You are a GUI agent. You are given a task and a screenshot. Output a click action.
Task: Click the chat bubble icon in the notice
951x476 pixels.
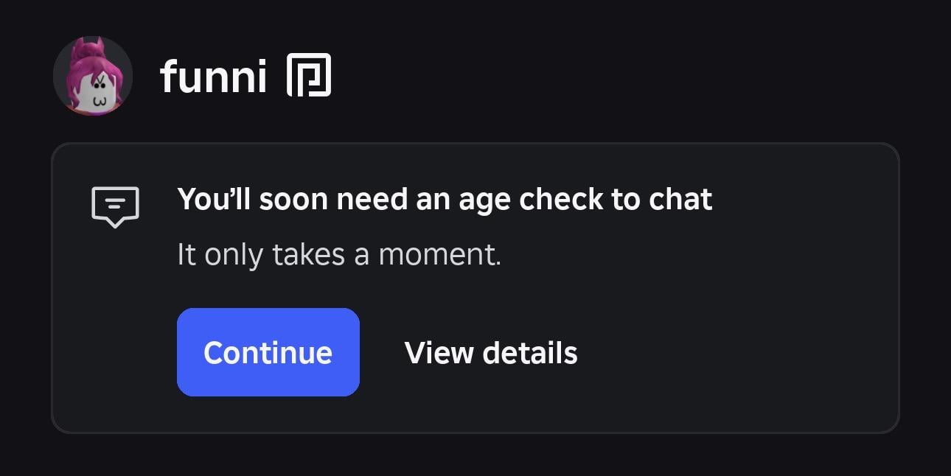click(115, 206)
